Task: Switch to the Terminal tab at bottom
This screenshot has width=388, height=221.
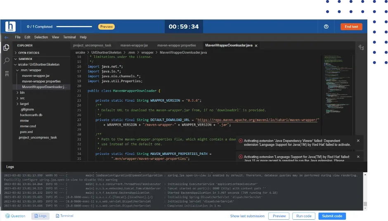Action: [64, 216]
